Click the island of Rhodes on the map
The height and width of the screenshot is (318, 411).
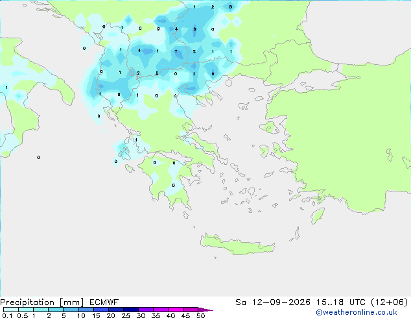[318, 215]
